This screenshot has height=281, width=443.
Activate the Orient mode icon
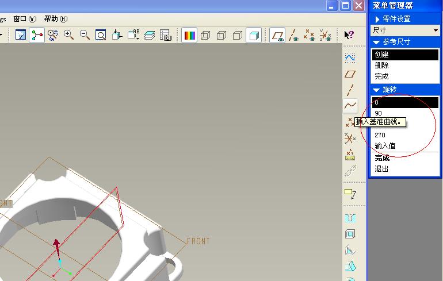pyautogui.click(x=53, y=35)
